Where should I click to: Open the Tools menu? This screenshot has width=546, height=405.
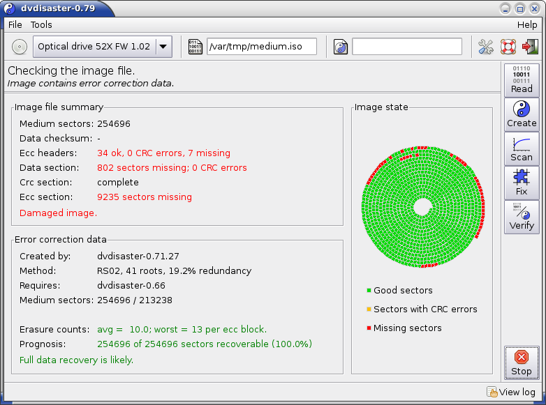coord(41,24)
